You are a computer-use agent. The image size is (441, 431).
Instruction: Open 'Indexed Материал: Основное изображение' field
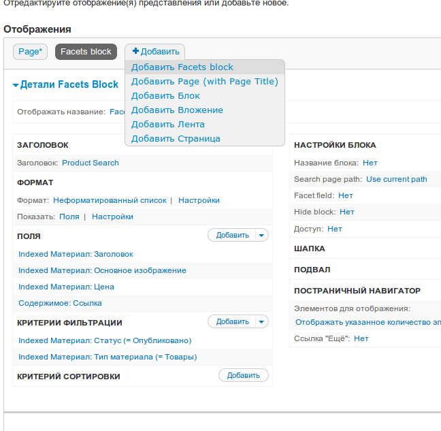[x=102, y=270]
